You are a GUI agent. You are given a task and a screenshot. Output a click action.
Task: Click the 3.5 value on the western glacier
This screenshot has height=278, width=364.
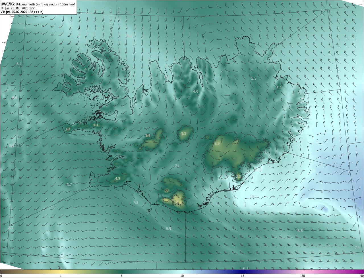coord(148,136)
